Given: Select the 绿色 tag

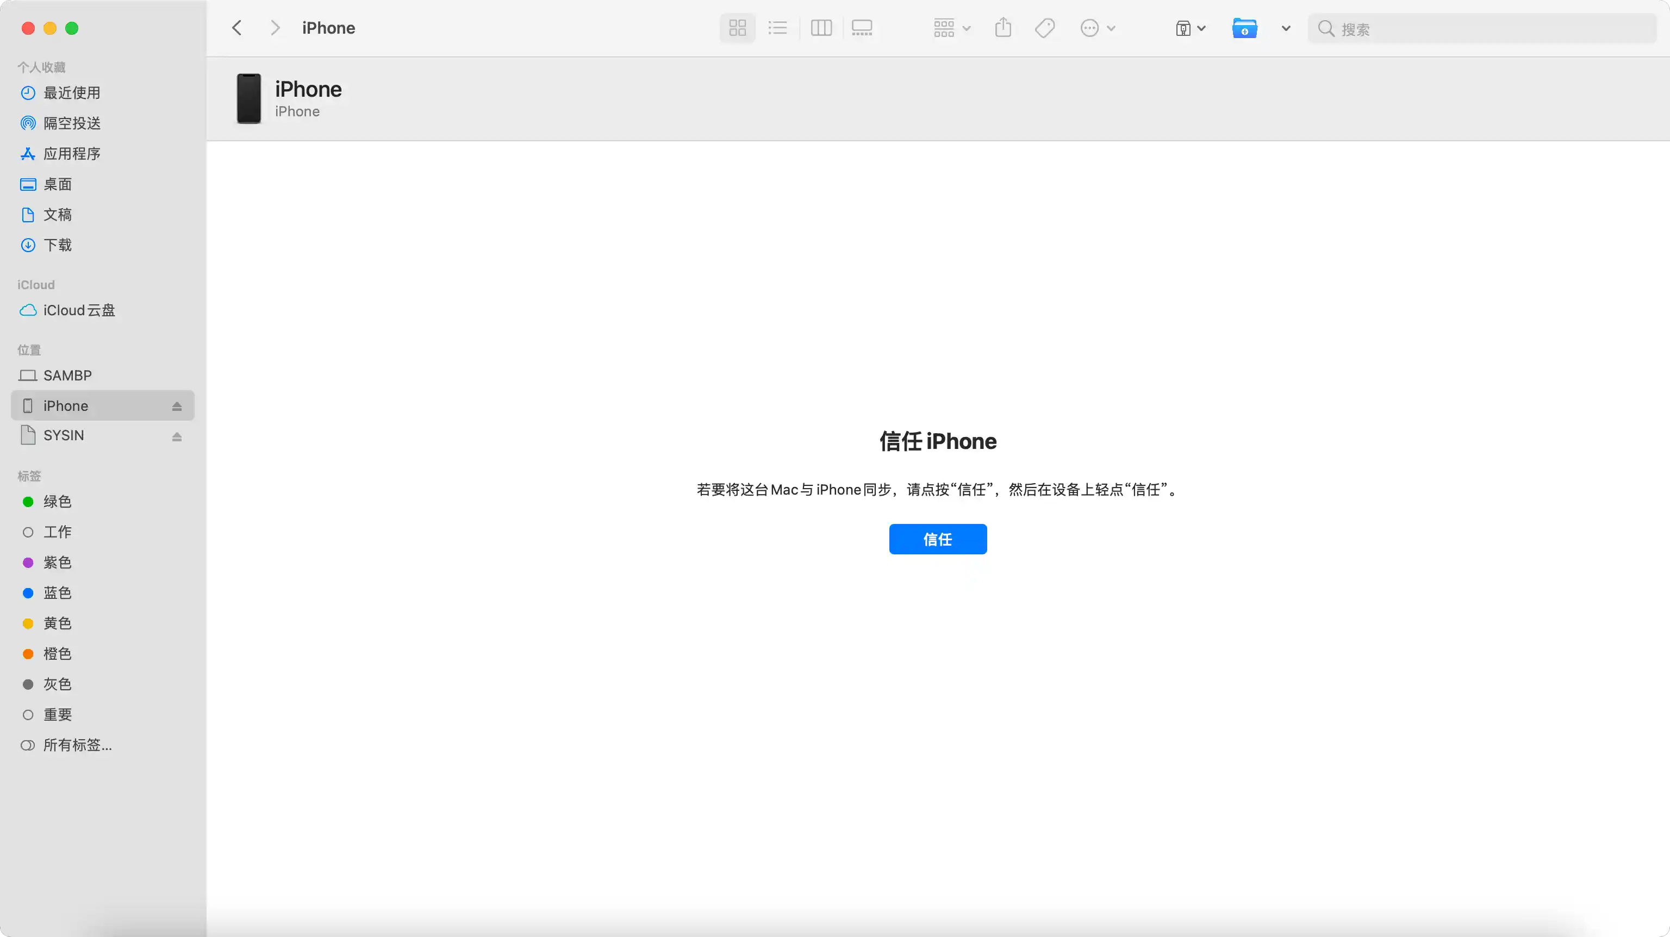Looking at the screenshot, I should [x=102, y=502].
